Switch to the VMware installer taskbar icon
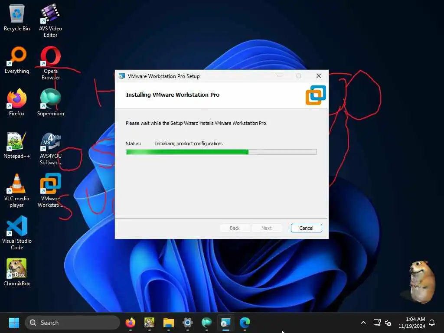The width and height of the screenshot is (444, 333). [225, 323]
